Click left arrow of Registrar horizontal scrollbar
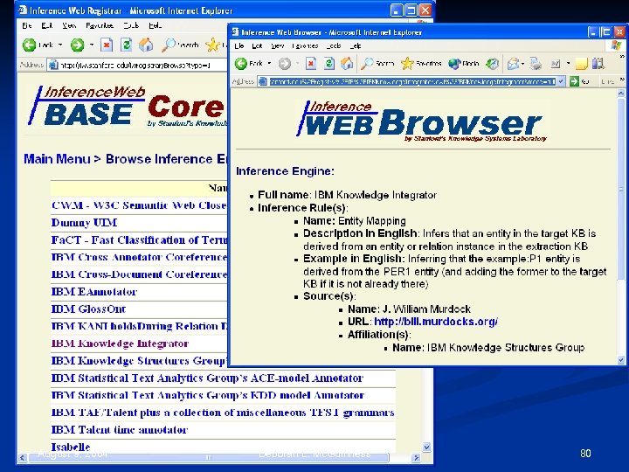The image size is (629, 472). (x=23, y=457)
